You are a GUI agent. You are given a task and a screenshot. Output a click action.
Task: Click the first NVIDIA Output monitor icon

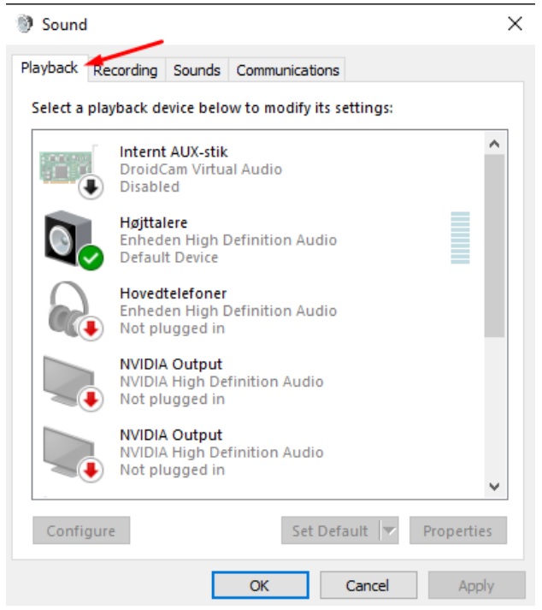[x=73, y=383]
